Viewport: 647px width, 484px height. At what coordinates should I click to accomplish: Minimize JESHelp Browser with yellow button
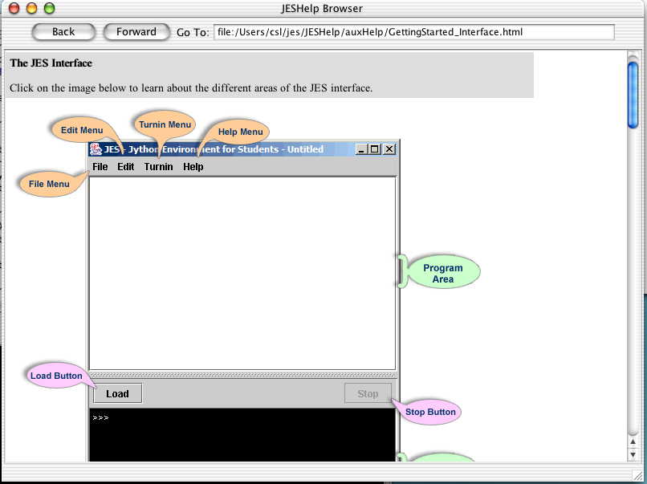click(32, 8)
